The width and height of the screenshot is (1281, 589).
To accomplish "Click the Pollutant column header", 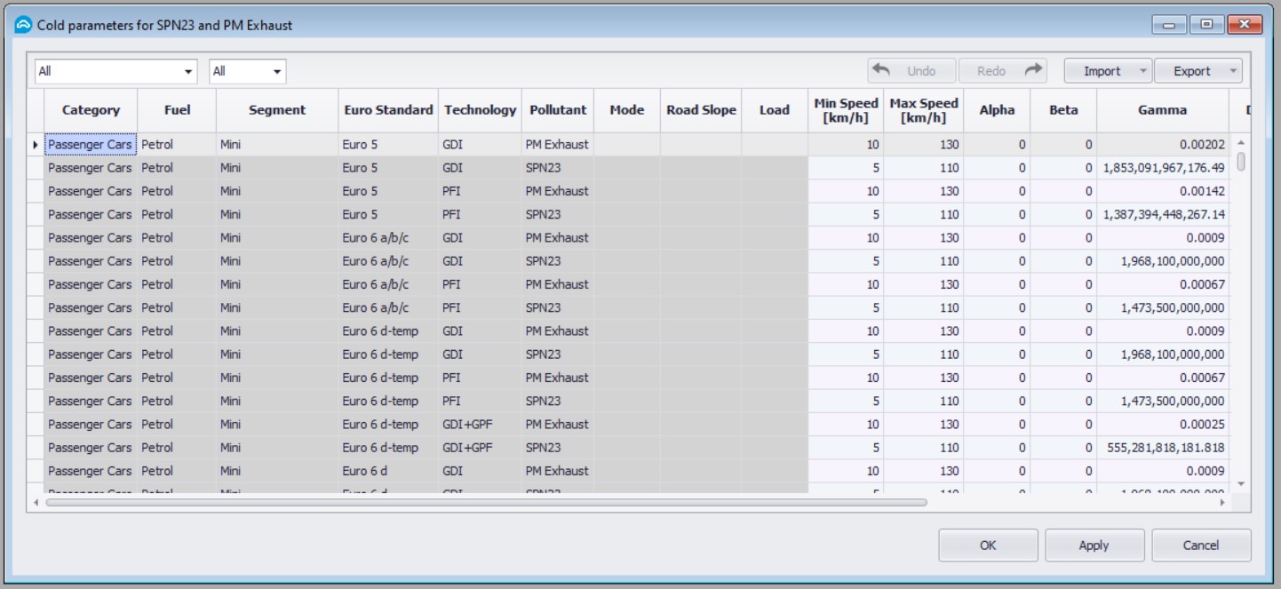I will pyautogui.click(x=558, y=110).
